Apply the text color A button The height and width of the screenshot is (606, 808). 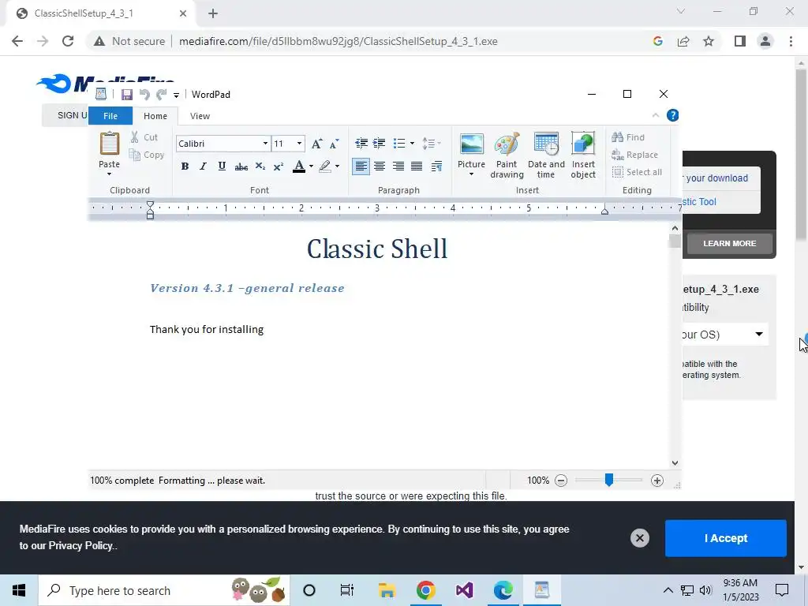tap(299, 166)
